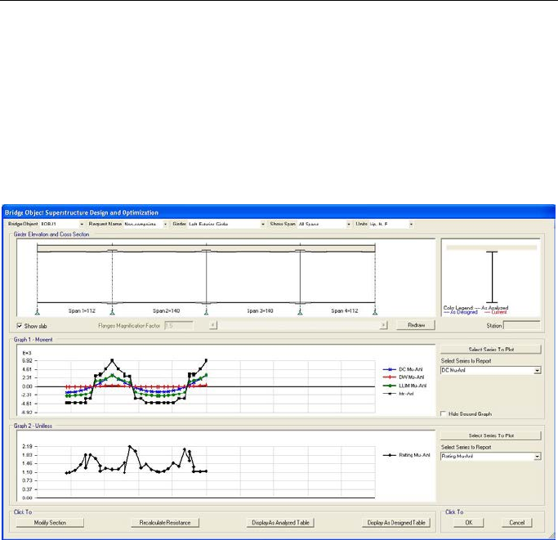The height and width of the screenshot is (540, 558).
Task: Open the Units dropdown
Action: pos(411,225)
